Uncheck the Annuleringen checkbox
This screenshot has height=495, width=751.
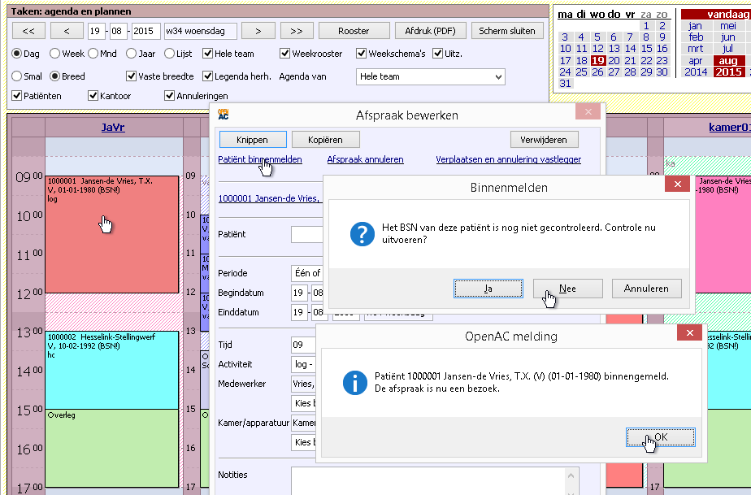(x=169, y=96)
